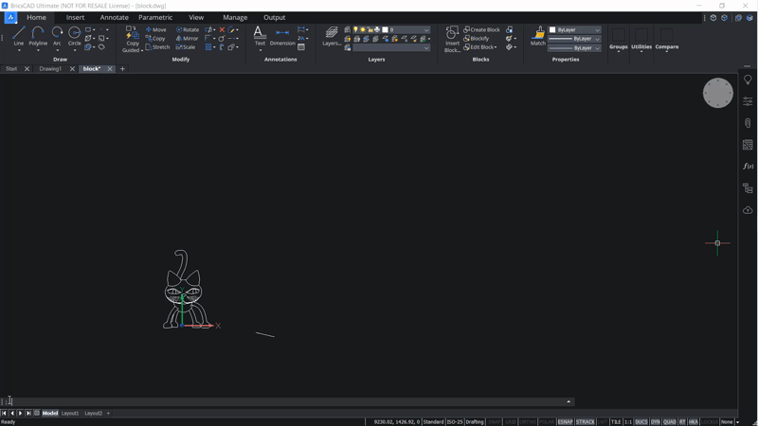
Task: Open the Annotate ribbon tab
Action: (114, 17)
